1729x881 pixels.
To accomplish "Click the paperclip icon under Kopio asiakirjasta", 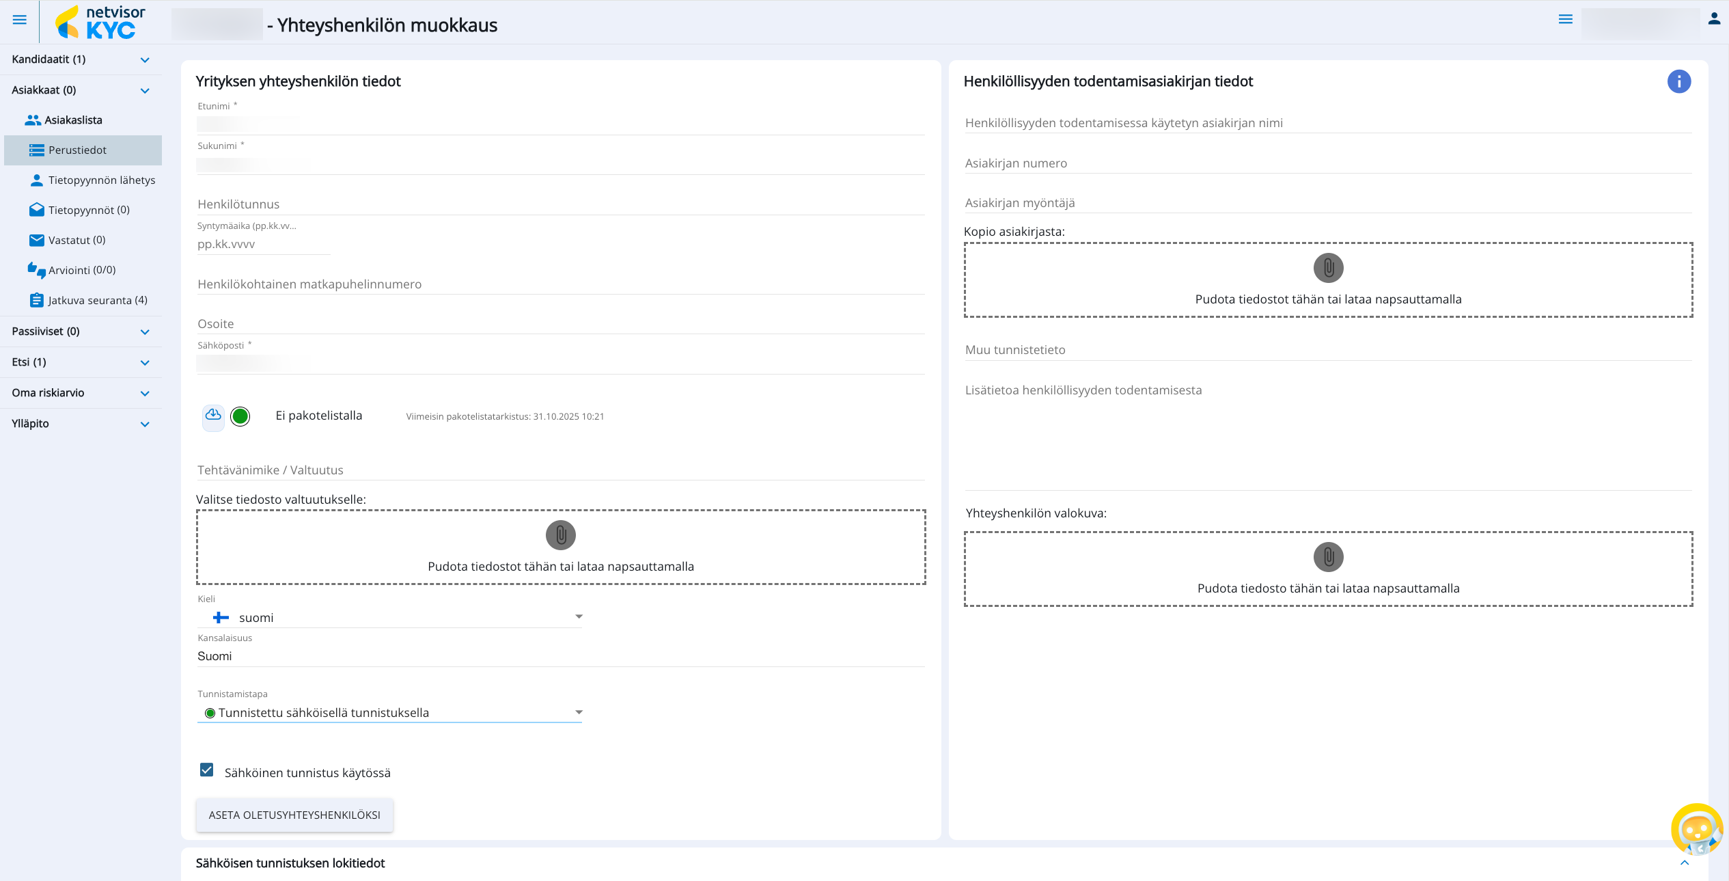I will [x=1328, y=268].
